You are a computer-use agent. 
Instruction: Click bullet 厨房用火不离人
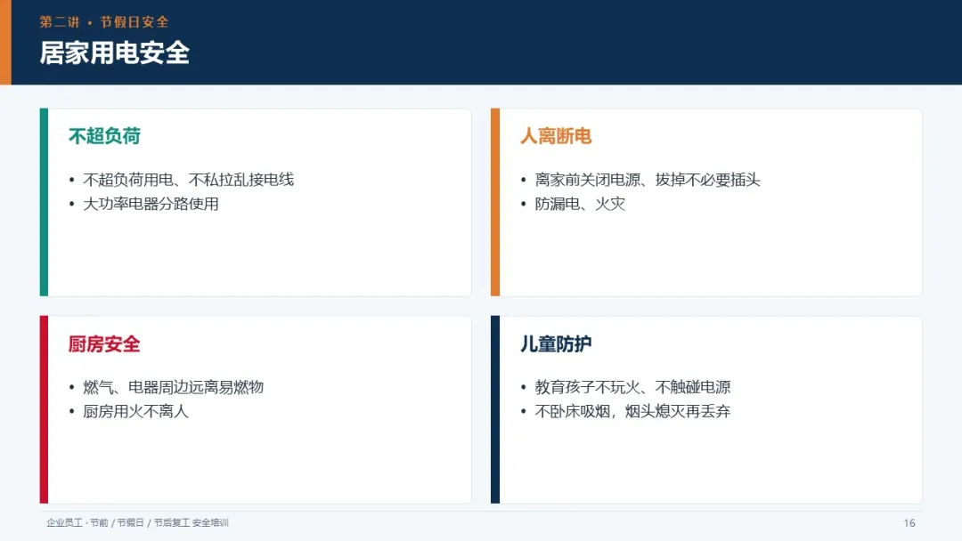tap(135, 412)
